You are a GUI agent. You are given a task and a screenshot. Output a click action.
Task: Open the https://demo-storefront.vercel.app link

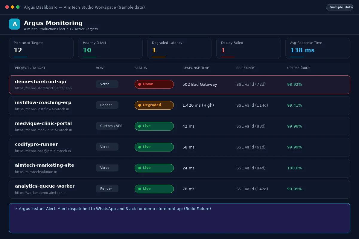coord(43,88)
